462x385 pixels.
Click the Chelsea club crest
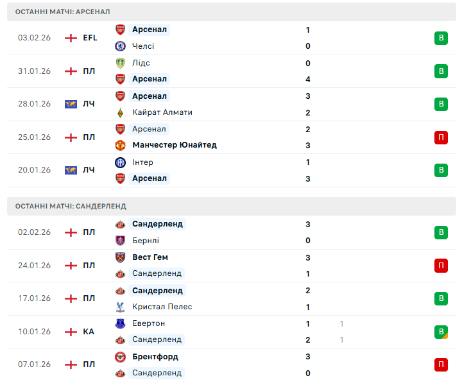click(x=120, y=46)
